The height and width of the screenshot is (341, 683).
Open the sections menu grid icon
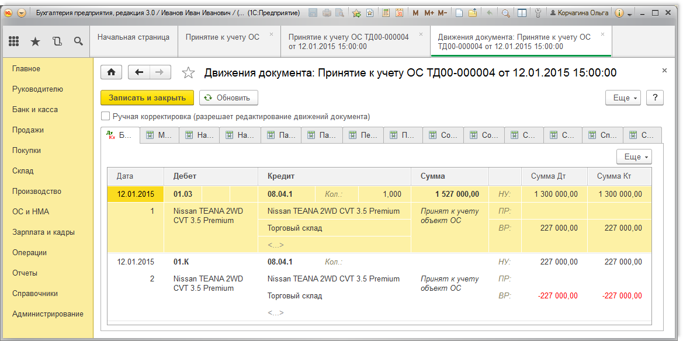(x=14, y=41)
